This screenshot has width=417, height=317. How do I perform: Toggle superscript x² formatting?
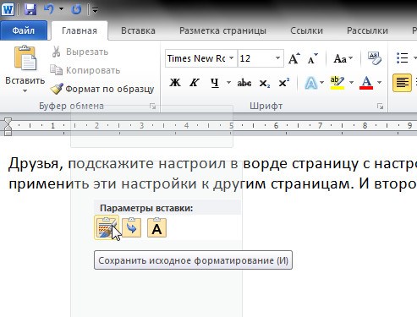283,83
